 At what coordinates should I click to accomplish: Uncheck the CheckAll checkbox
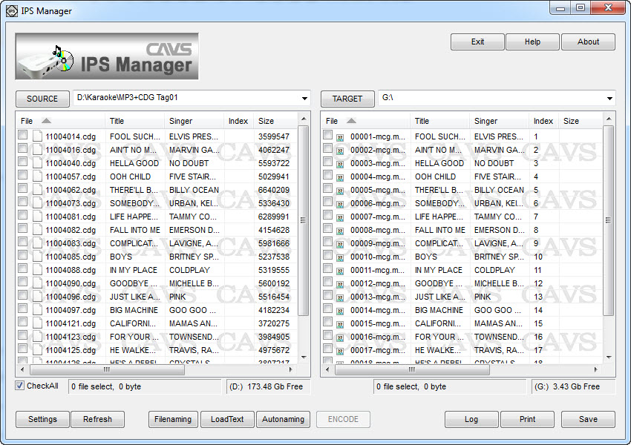(x=20, y=386)
